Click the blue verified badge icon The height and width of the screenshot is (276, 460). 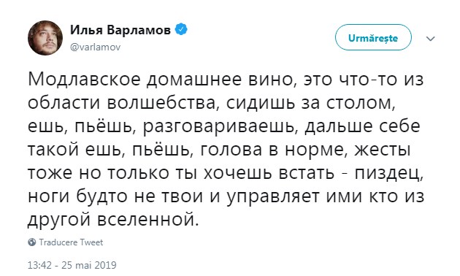[181, 30]
